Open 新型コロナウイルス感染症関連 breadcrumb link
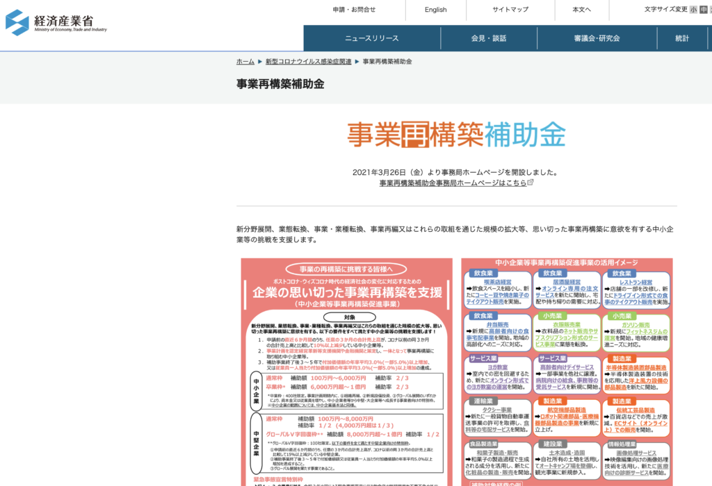Screen dimensions: 712x486 (308, 62)
